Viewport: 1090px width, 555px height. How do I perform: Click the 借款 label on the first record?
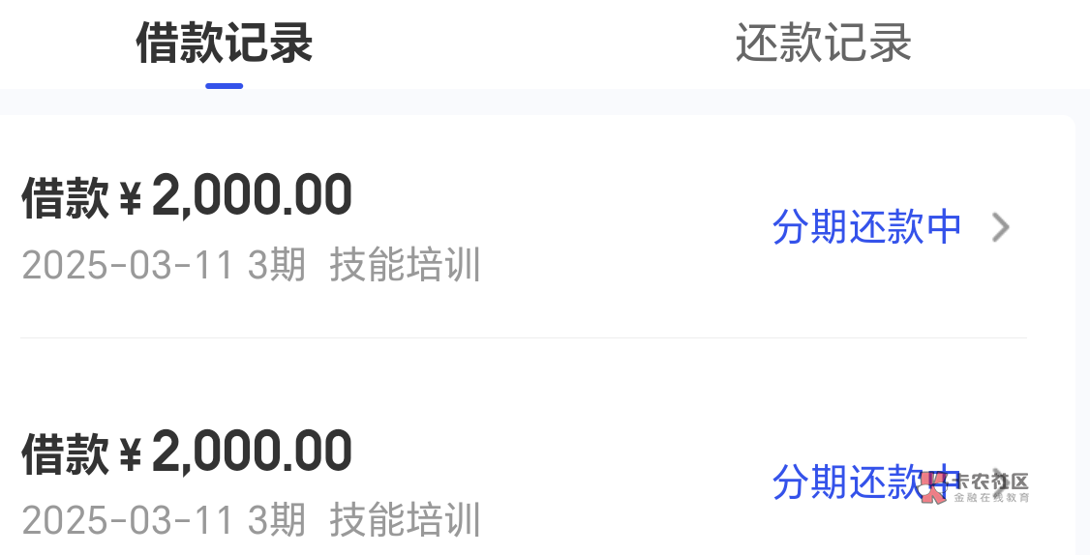point(65,198)
